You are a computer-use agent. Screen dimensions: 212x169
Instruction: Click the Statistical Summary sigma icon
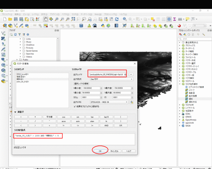(x=175, y=19)
